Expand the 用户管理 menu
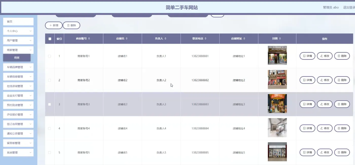The height and width of the screenshot is (165, 355). click(18, 41)
